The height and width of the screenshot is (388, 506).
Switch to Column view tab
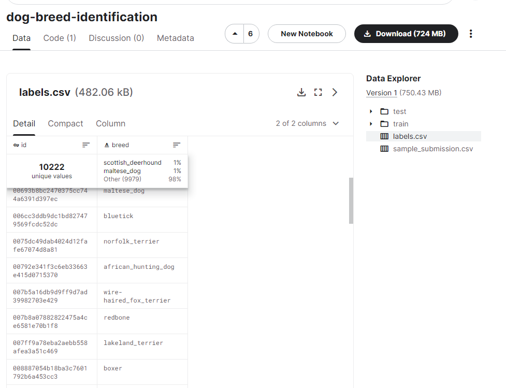[x=110, y=123]
